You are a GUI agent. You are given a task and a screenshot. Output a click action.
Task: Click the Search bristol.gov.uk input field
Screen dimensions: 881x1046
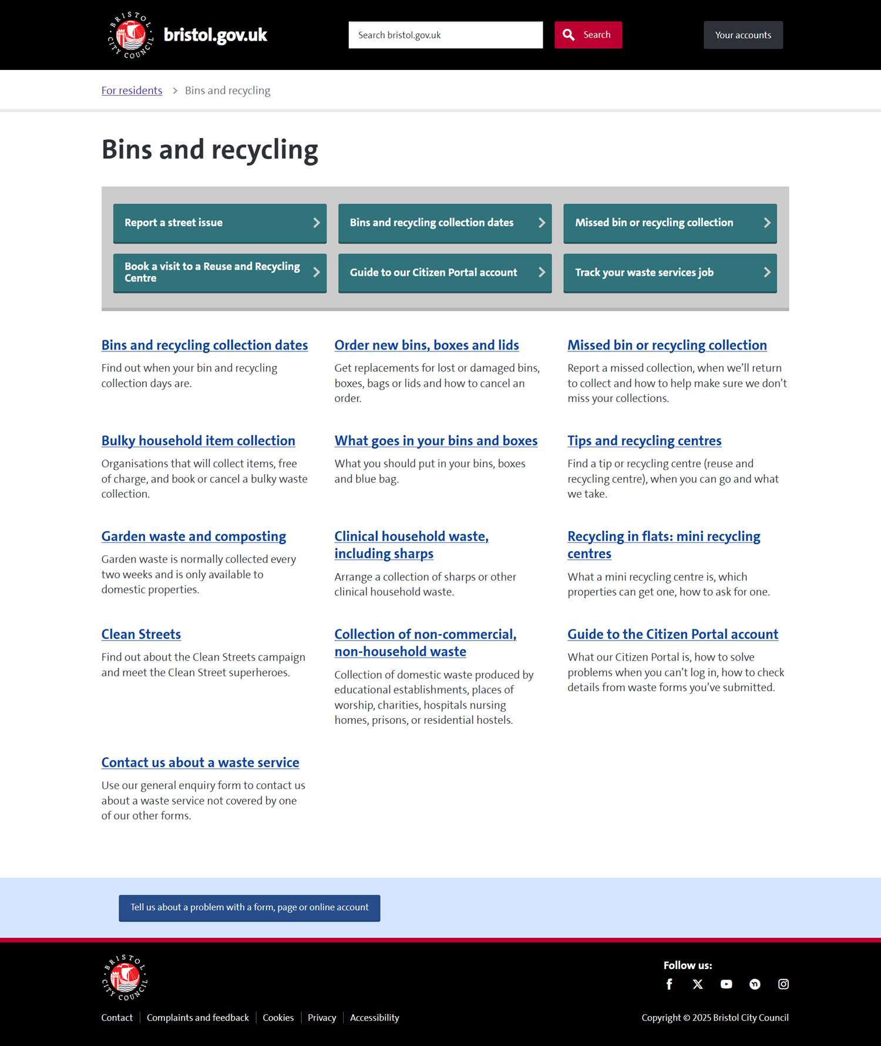pyautogui.click(x=445, y=35)
